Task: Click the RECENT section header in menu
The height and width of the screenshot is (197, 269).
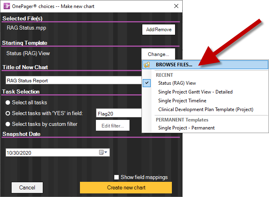Action: (x=164, y=75)
